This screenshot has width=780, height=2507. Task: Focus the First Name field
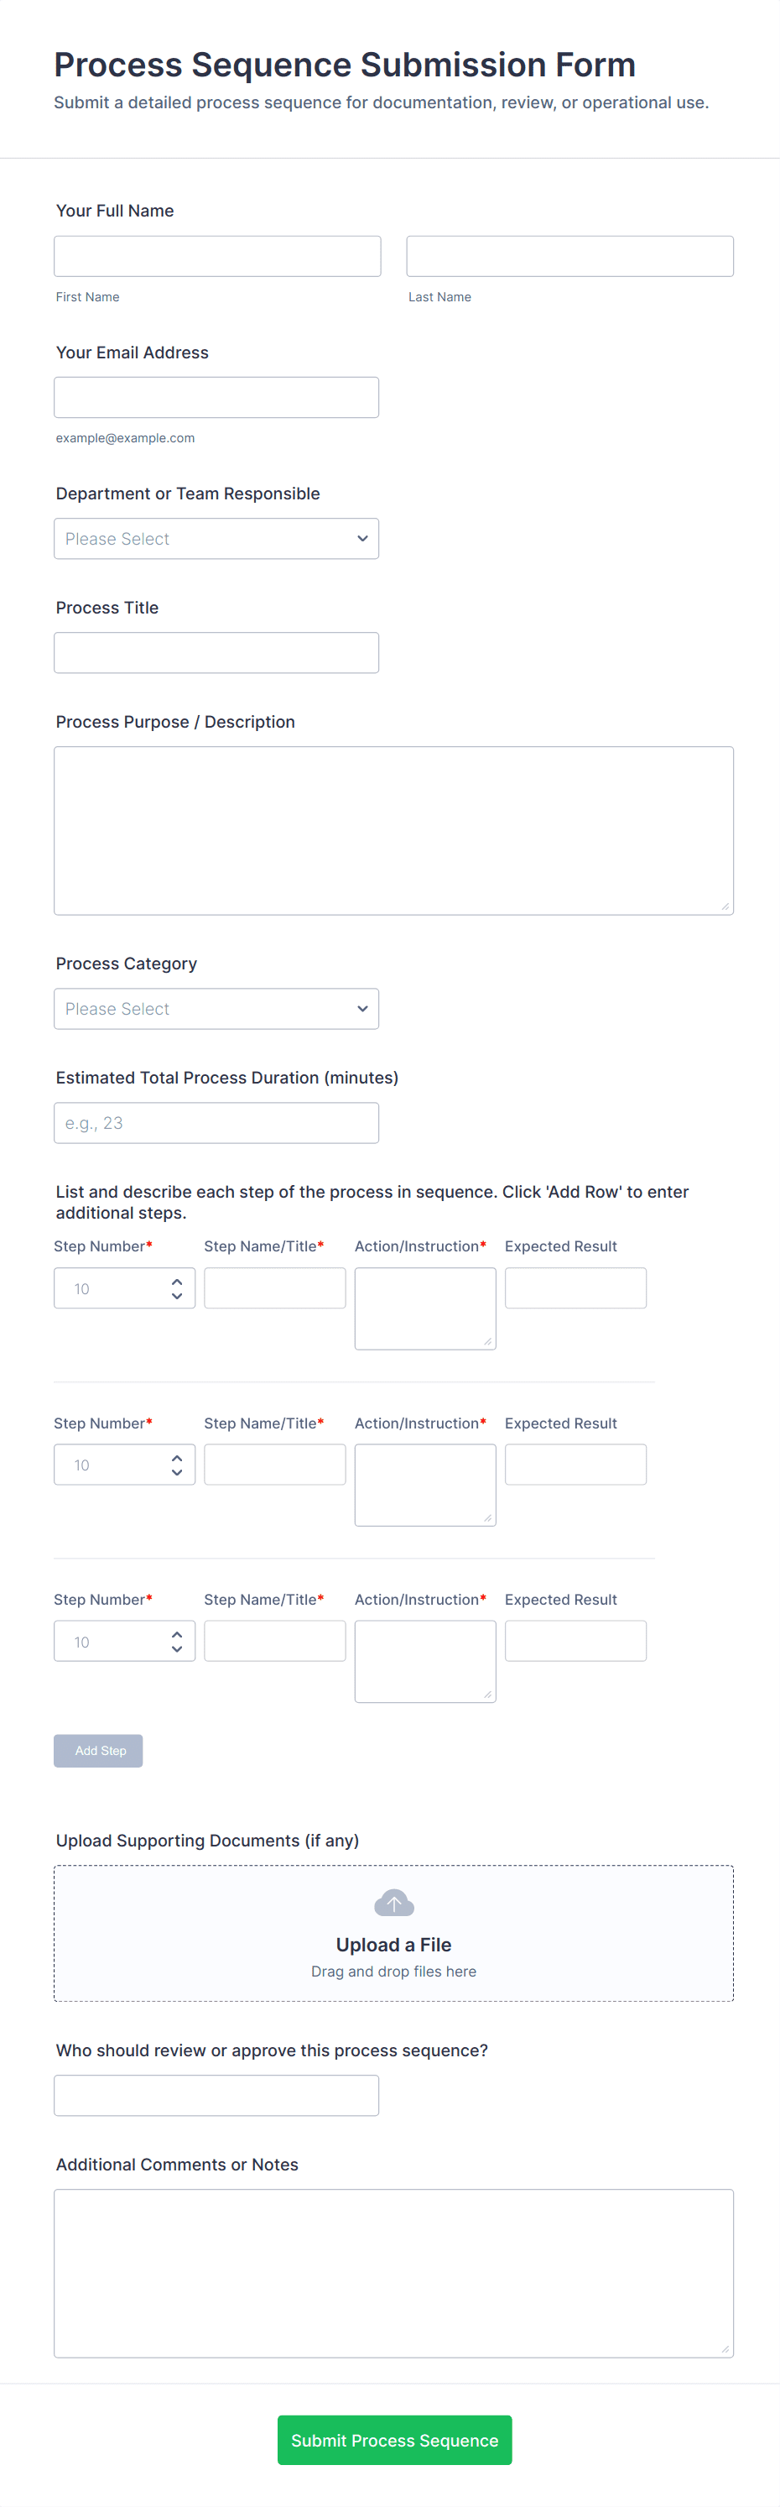pos(217,256)
